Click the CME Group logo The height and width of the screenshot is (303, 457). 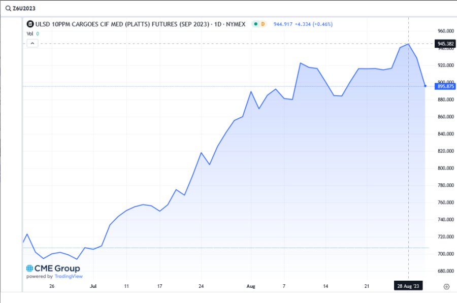[x=53, y=268]
